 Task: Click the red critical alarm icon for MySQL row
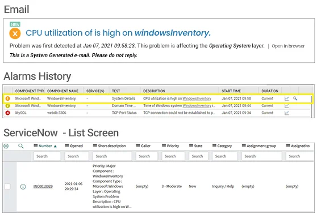click(x=7, y=113)
